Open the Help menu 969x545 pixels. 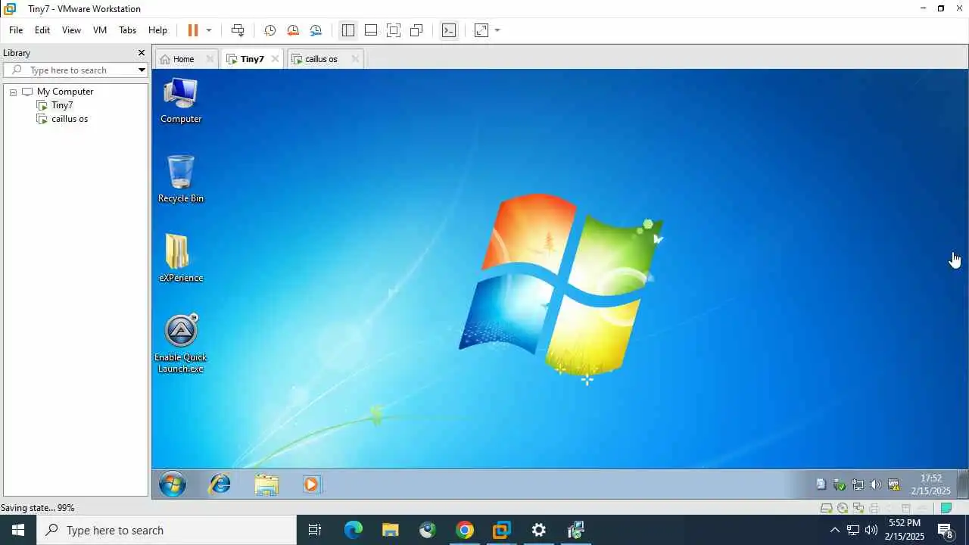157,30
